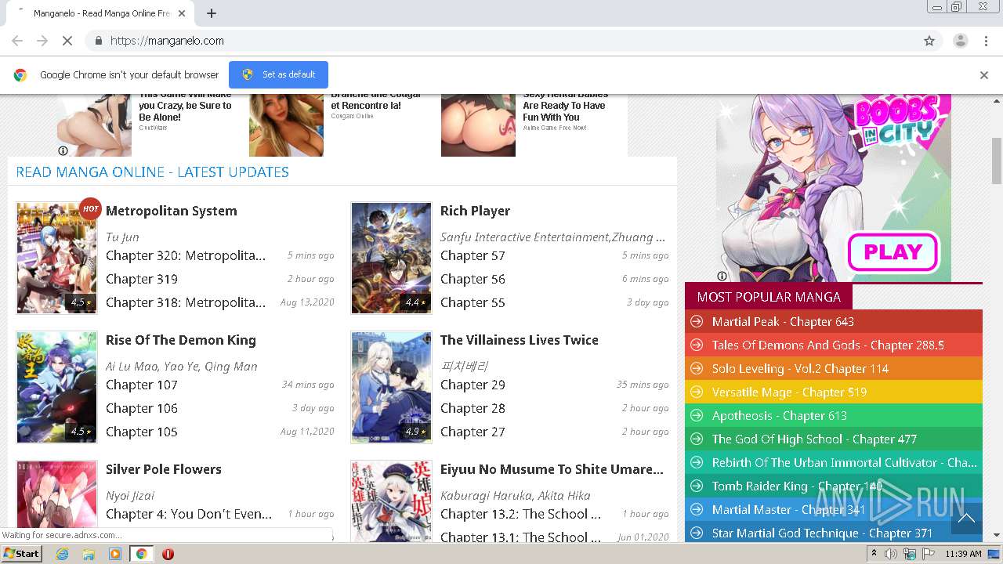Open Martial Peak - Chapter 643
The height and width of the screenshot is (564, 1003).
coord(783,322)
